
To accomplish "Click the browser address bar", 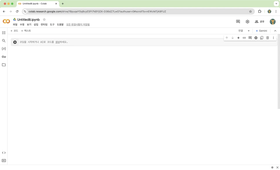I will [x=116, y=11].
